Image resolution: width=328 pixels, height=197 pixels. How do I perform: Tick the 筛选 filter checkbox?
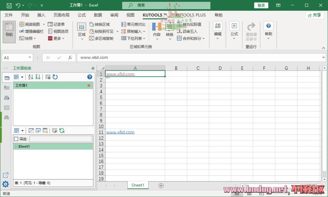click(x=16, y=139)
